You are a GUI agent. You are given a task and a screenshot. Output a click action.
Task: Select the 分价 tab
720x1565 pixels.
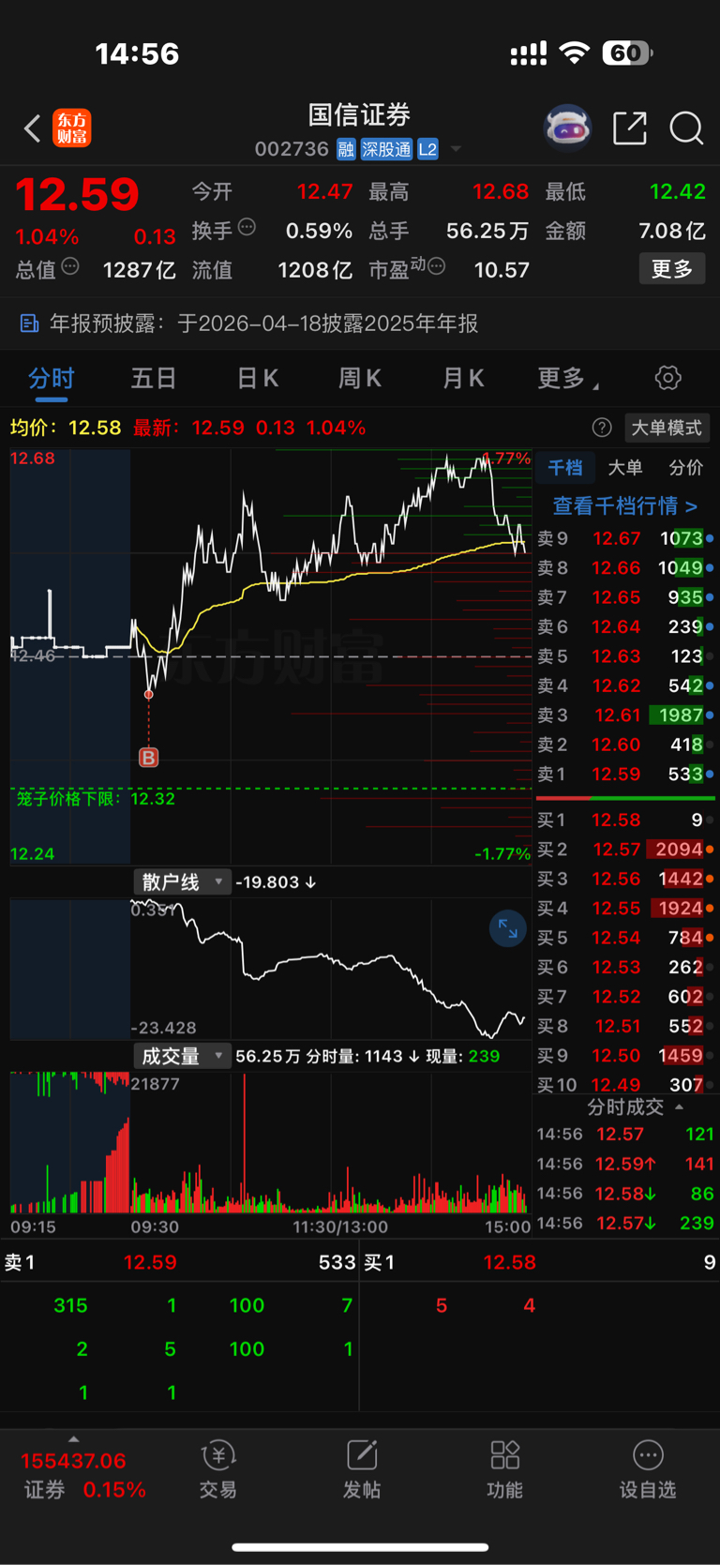point(685,468)
